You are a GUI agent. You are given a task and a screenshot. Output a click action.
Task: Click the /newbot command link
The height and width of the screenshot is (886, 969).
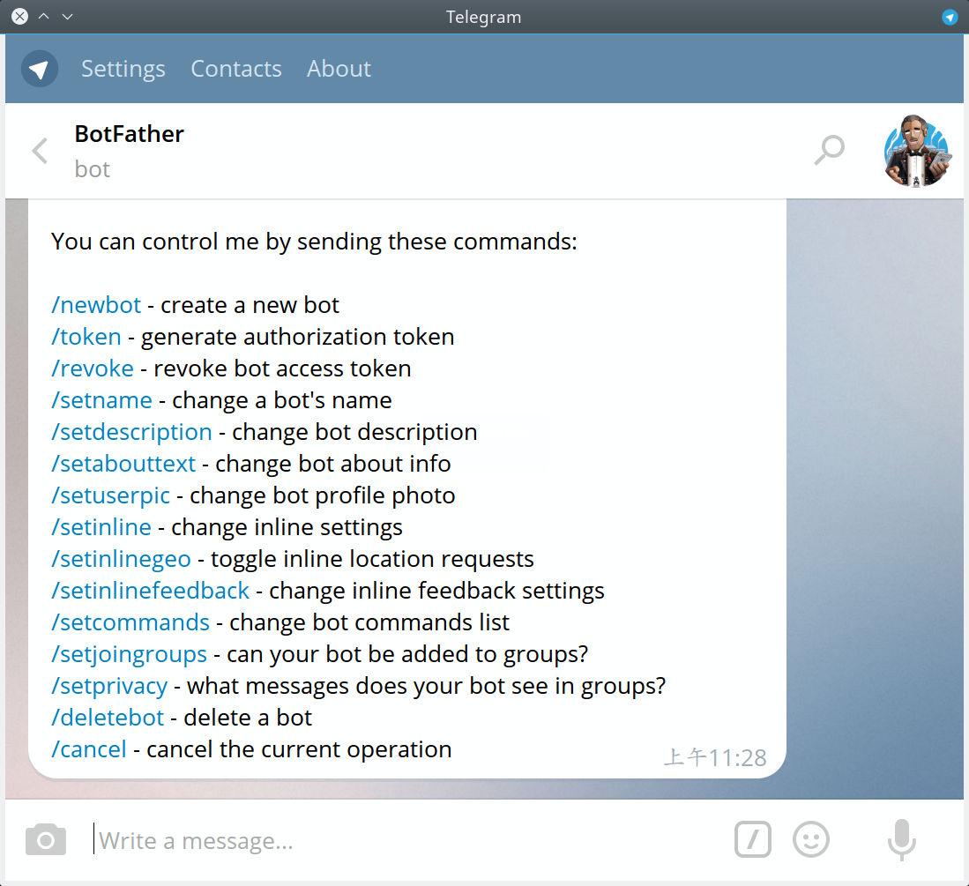pyautogui.click(x=96, y=305)
